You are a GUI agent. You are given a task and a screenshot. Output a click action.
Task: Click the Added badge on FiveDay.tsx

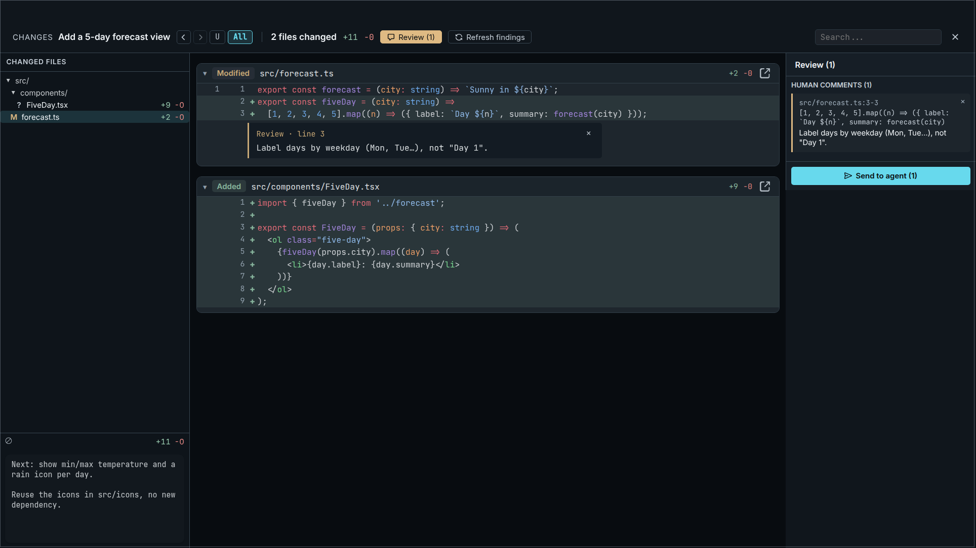point(229,187)
